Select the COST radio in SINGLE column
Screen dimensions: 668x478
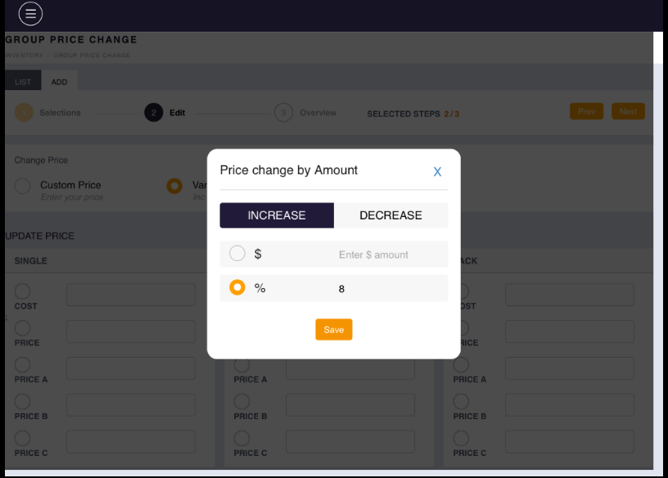click(23, 291)
